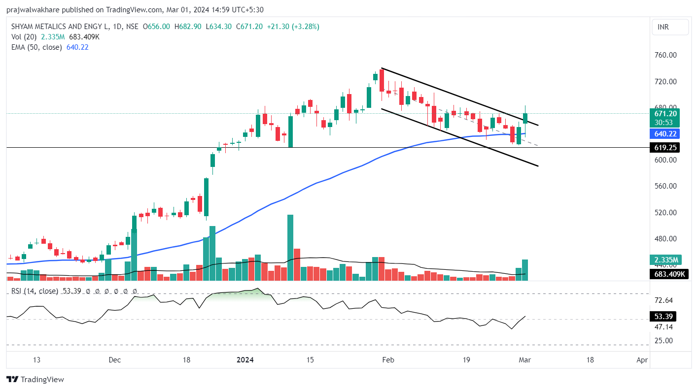Click the Feb label on time axis
The image size is (698, 390).
point(388,360)
